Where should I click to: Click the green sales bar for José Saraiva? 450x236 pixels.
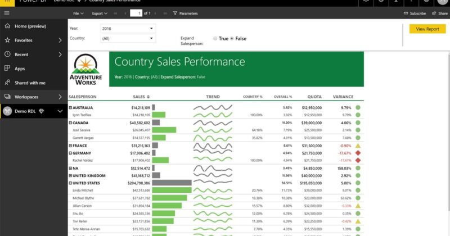pyautogui.click(x=164, y=130)
